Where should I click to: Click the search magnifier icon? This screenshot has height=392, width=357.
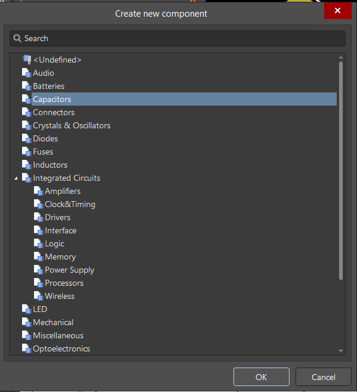pos(17,39)
